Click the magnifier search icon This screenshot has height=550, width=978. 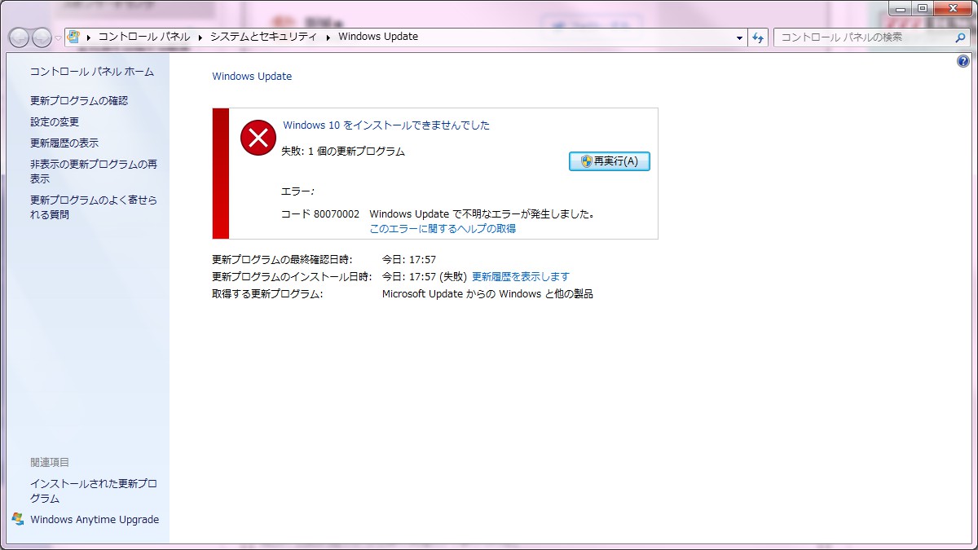pos(961,37)
